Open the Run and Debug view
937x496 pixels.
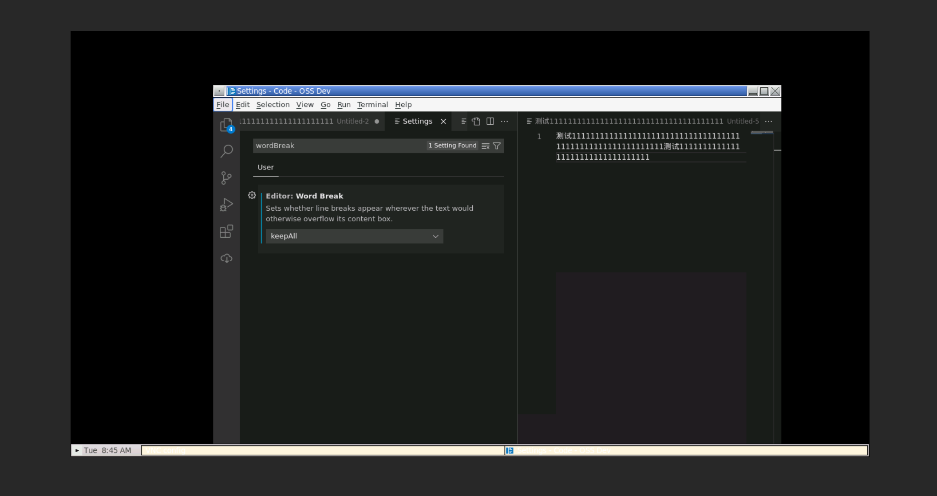click(226, 205)
